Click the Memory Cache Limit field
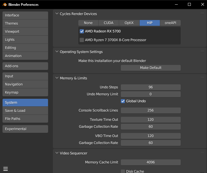This screenshot has width=207, height=173. (151, 162)
